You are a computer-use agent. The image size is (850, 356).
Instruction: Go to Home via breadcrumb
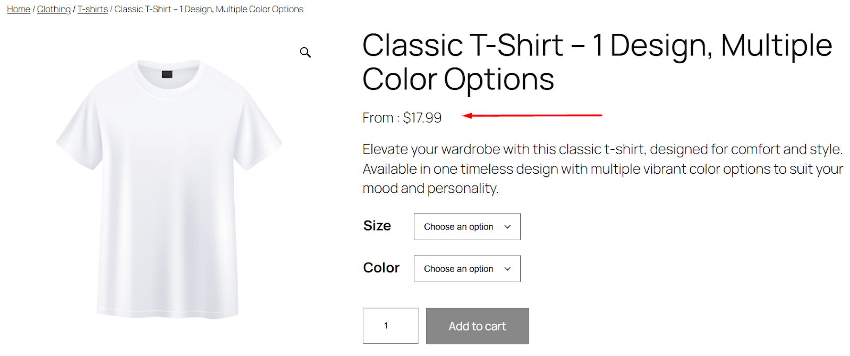coord(19,9)
